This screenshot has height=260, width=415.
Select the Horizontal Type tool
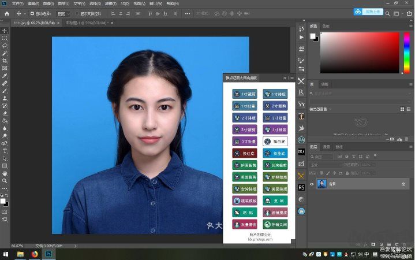5,150
